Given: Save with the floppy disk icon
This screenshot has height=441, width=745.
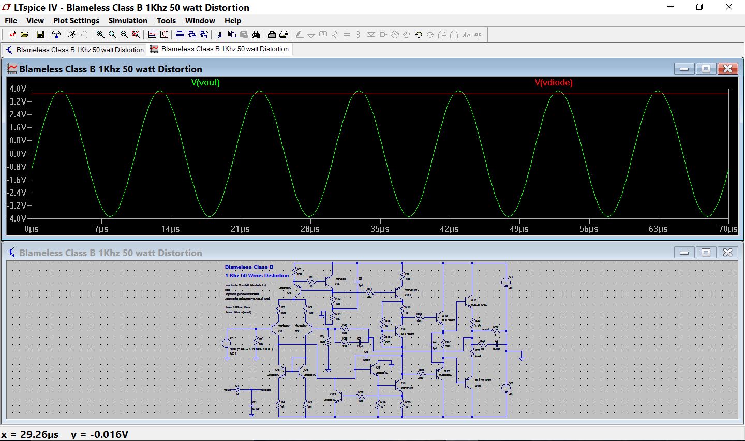Looking at the screenshot, I should (40, 35).
